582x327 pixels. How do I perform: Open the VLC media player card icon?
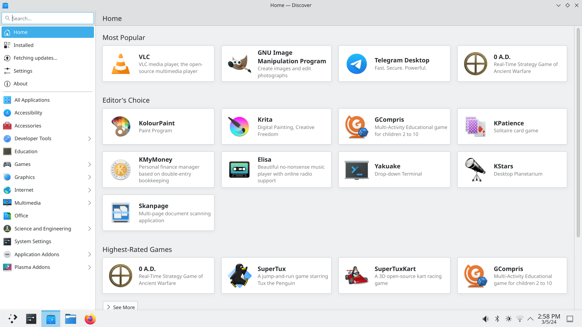coord(121,64)
